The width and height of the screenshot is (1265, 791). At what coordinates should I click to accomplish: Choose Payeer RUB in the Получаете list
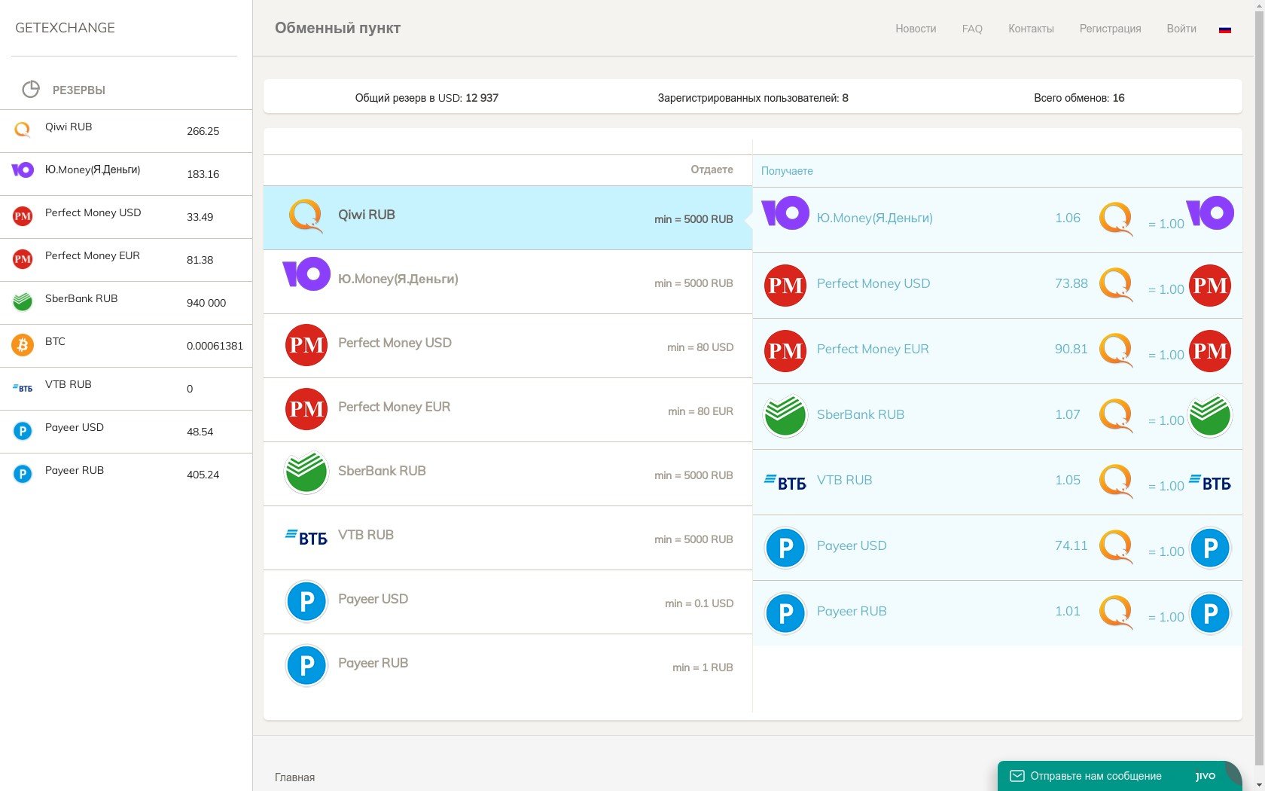[x=998, y=613]
